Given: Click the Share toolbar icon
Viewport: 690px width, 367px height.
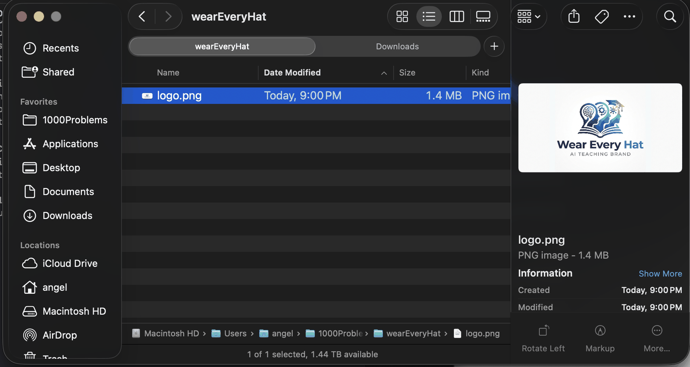Looking at the screenshot, I should coord(574,17).
